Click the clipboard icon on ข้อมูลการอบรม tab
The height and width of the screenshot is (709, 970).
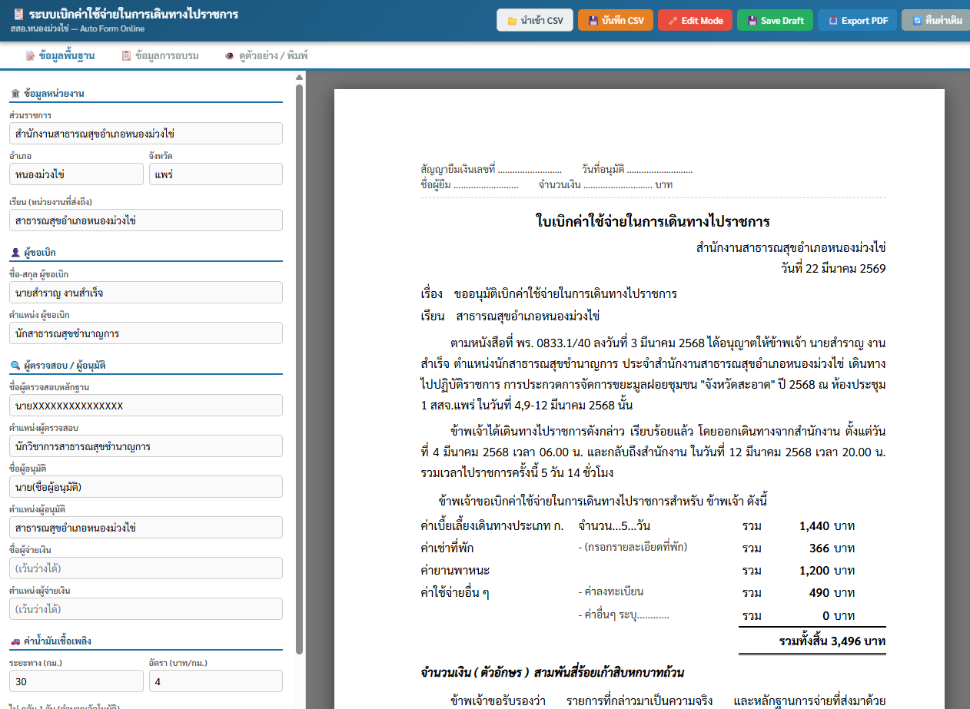click(126, 56)
